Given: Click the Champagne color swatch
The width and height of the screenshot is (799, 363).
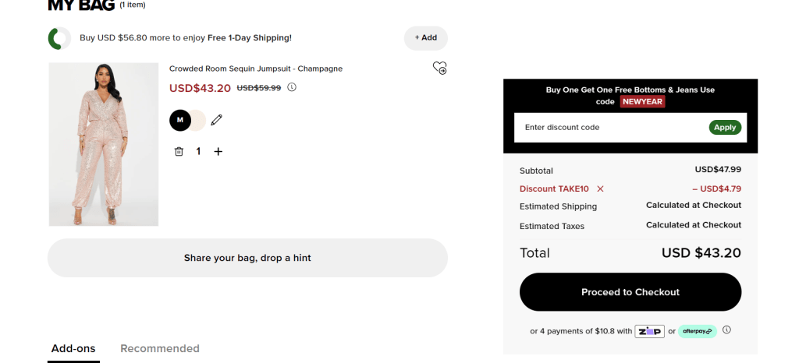Looking at the screenshot, I should click(x=198, y=120).
